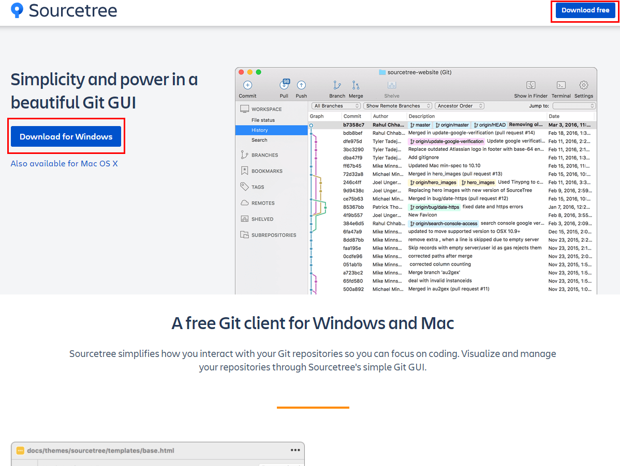Open the All Branches dropdown
Image resolution: width=620 pixels, height=466 pixels.
(x=336, y=106)
